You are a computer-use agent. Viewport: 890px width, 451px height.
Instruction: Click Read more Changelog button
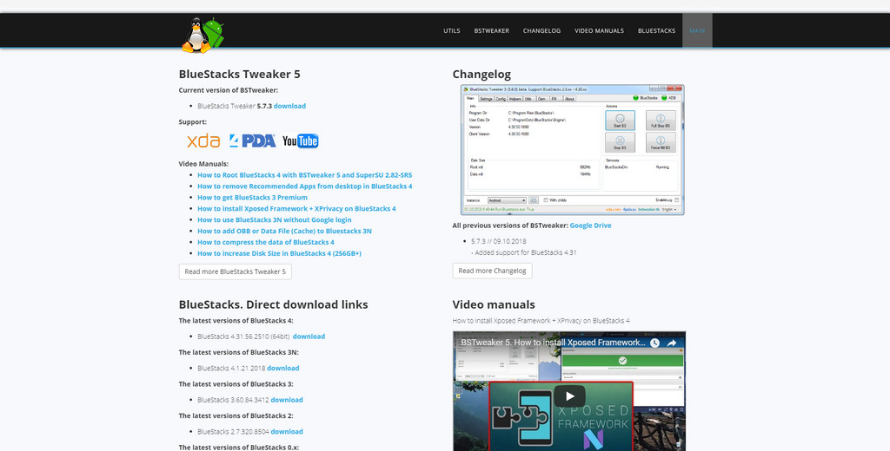492,271
